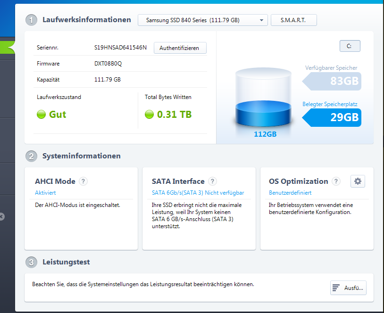Click the Aktiviert status link
Viewport: 384px width, 313px height.
click(x=45, y=193)
